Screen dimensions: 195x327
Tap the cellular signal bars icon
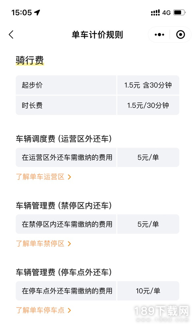coord(155,13)
